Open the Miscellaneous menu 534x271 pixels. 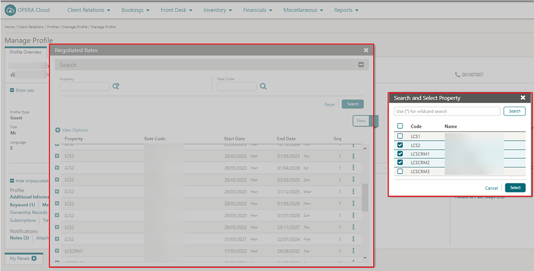[x=303, y=10]
